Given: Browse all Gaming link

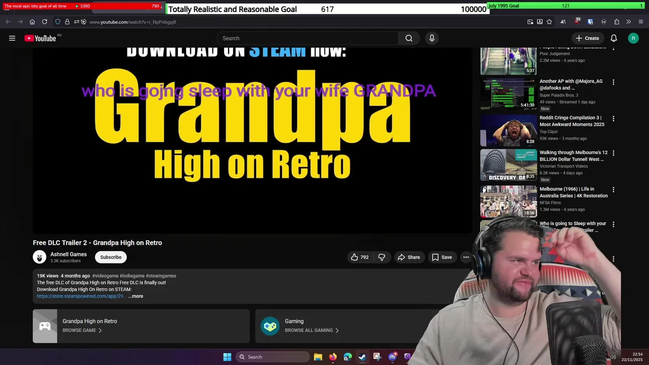Looking at the screenshot, I should 312,330.
